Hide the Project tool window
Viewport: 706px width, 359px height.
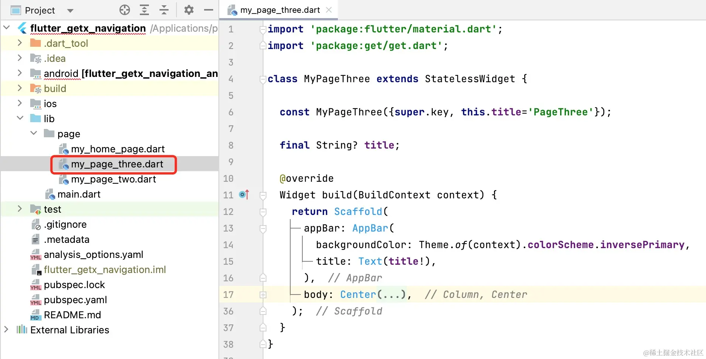click(x=209, y=10)
